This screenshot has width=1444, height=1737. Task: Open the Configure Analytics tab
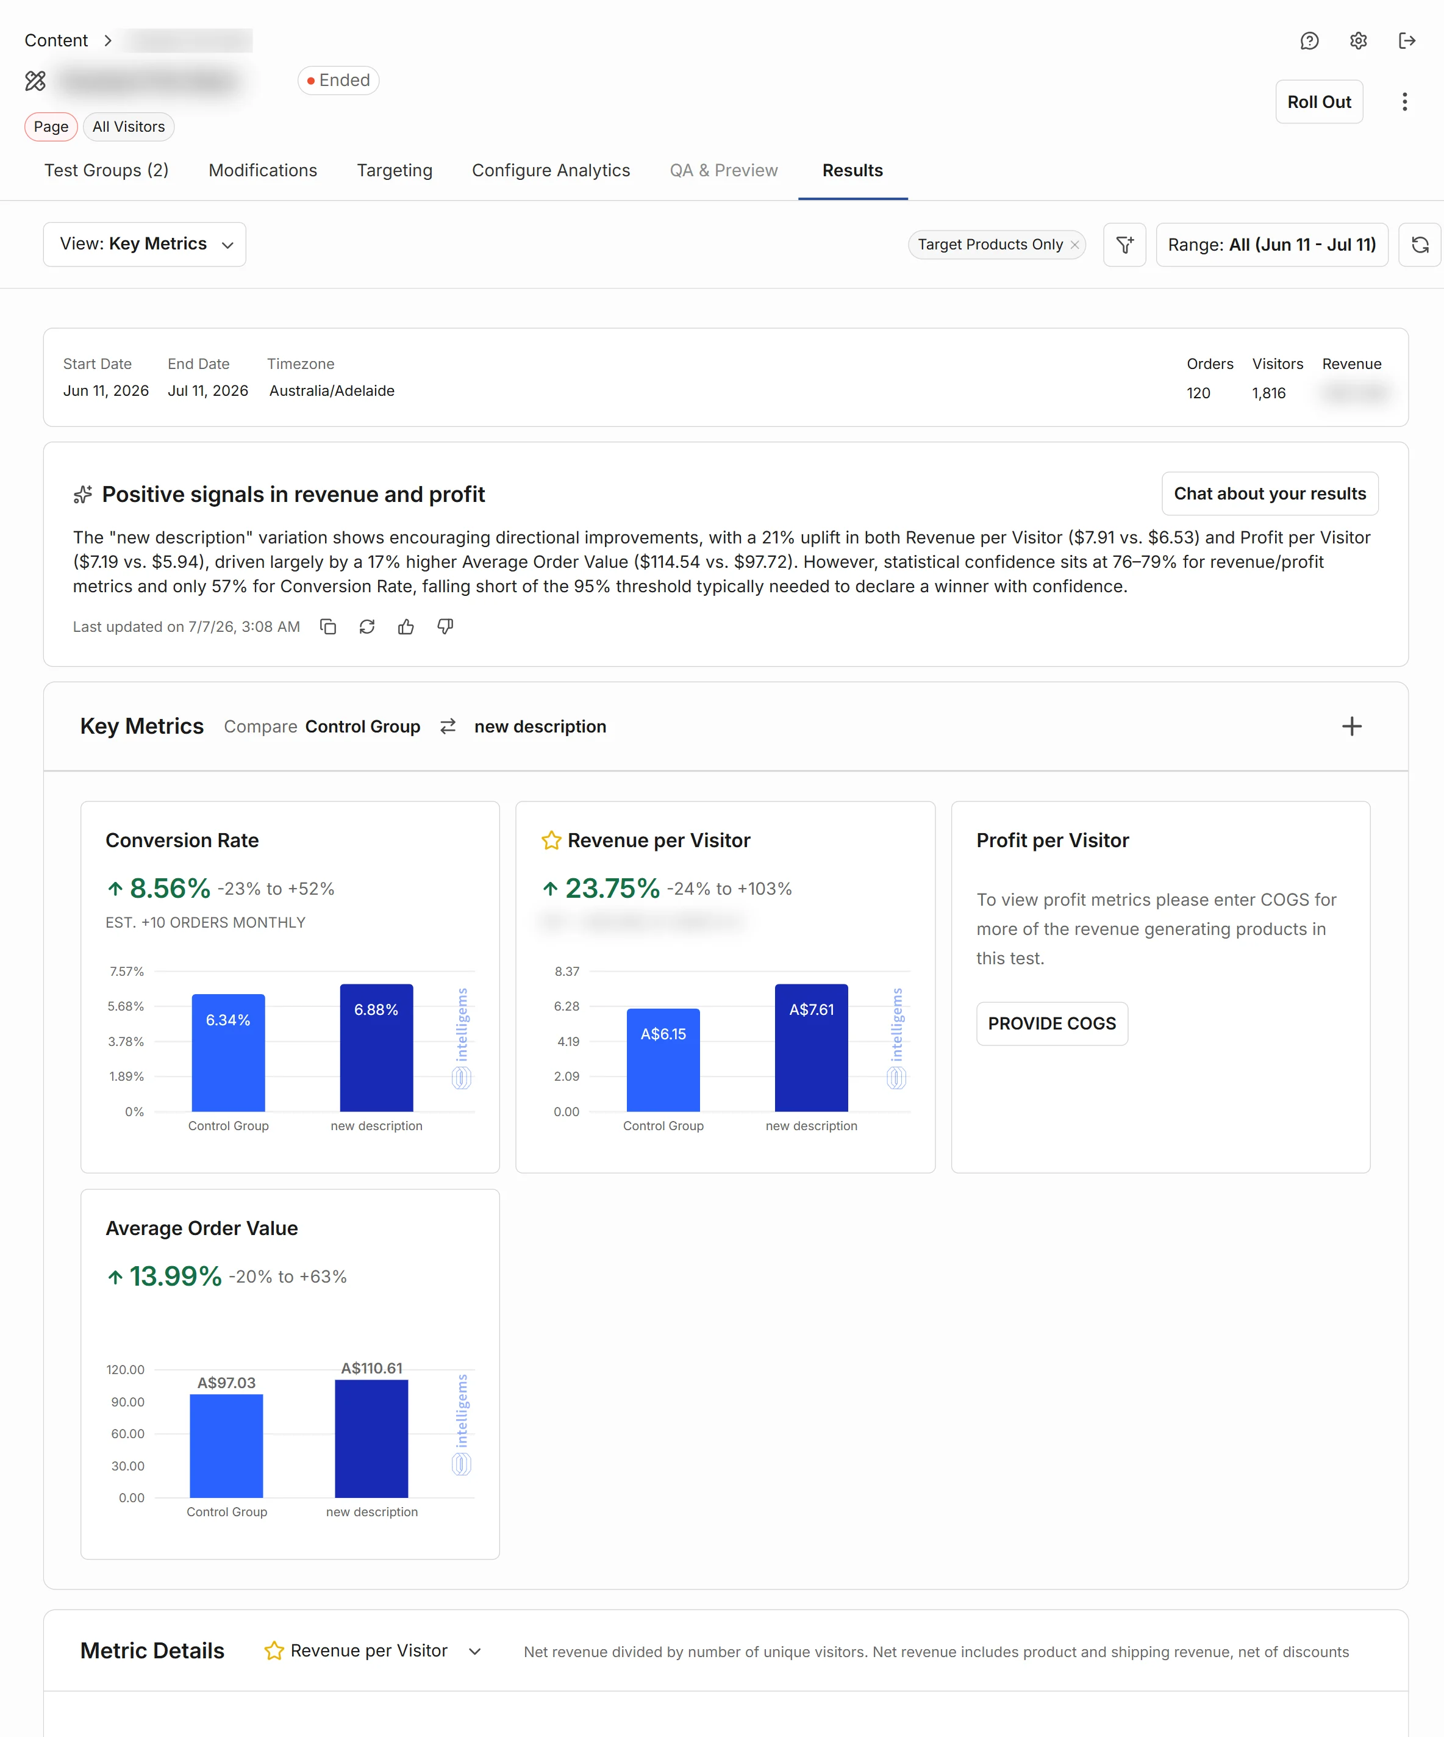[x=551, y=170]
